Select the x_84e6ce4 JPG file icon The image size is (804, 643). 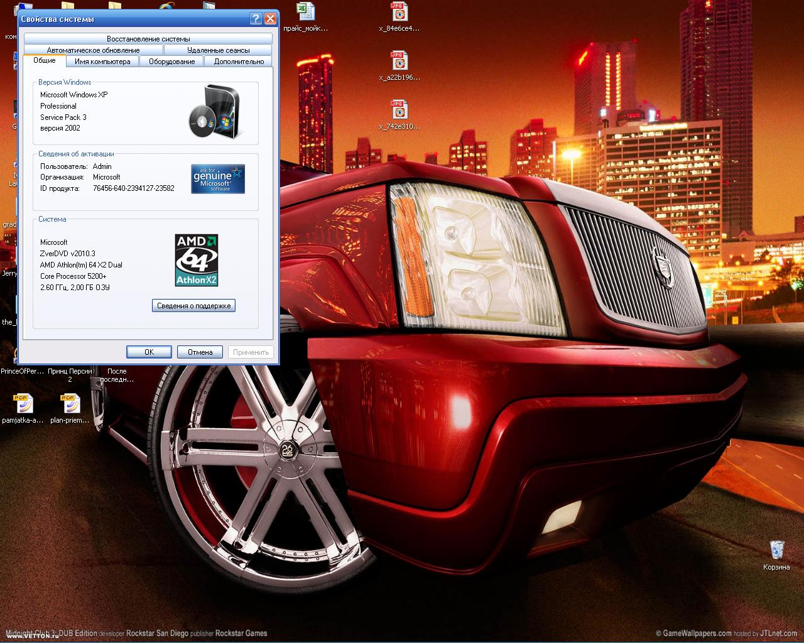(x=399, y=12)
